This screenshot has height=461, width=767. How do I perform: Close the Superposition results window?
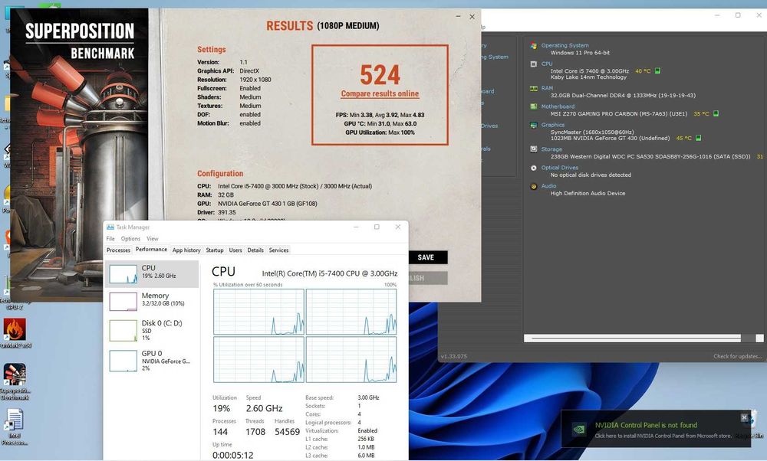[x=472, y=17]
